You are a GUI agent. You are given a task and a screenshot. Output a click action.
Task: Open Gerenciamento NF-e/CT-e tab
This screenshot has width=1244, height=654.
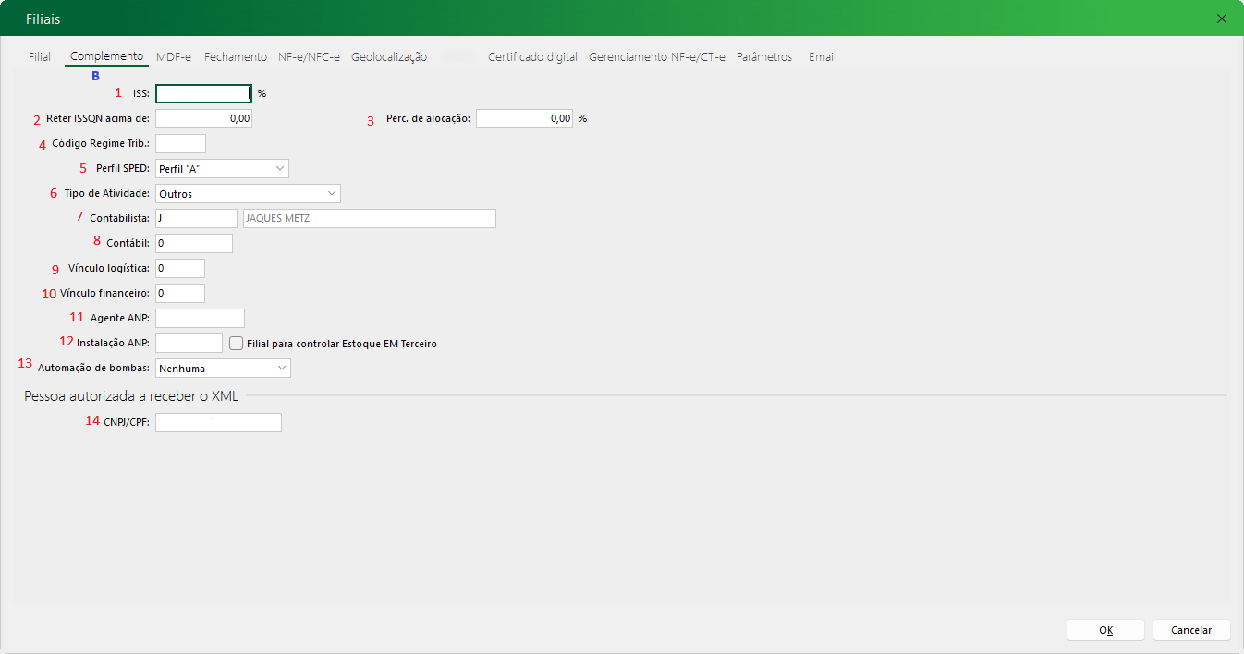coord(657,57)
